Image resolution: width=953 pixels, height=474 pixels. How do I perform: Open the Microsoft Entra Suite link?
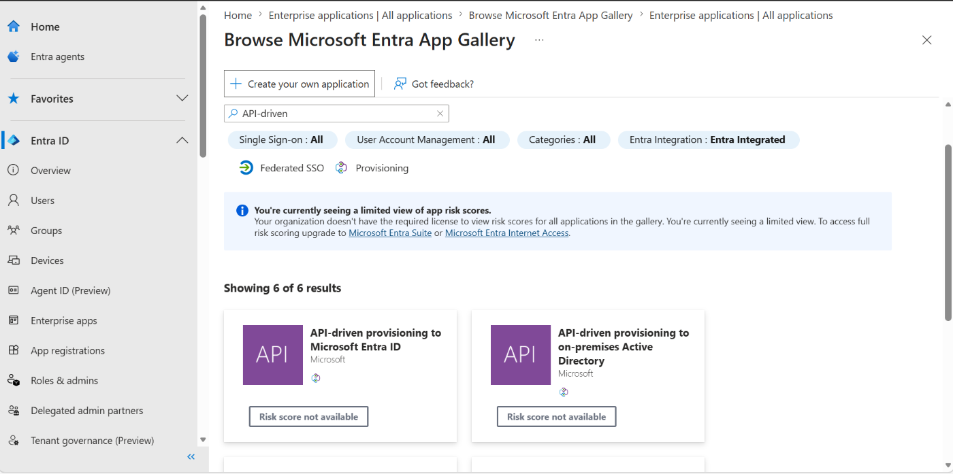390,233
